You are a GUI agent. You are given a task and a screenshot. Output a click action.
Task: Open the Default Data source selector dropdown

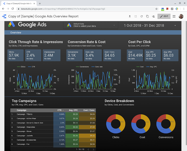91,25
